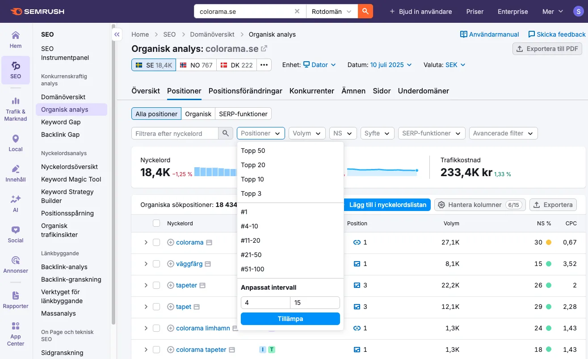Select Topp 10 in Positioner menu
Screen dimensions: 588x359
coord(290,179)
